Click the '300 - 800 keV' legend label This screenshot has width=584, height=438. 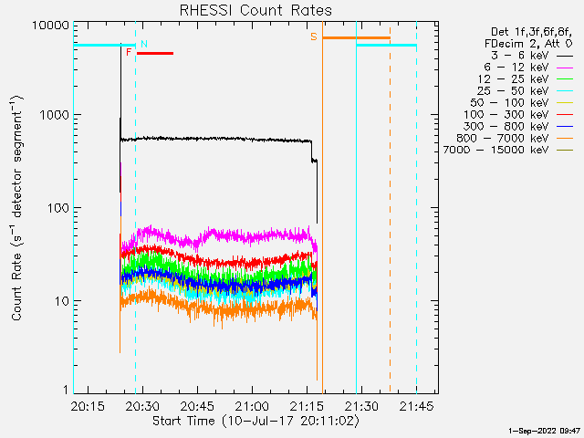click(506, 126)
